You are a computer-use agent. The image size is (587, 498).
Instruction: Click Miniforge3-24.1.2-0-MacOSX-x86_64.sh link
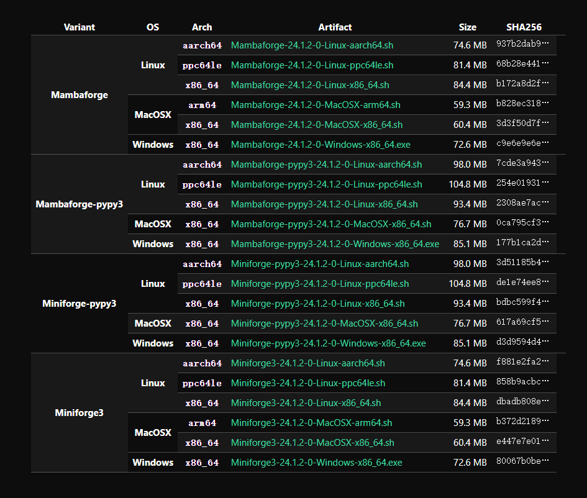[x=312, y=443]
